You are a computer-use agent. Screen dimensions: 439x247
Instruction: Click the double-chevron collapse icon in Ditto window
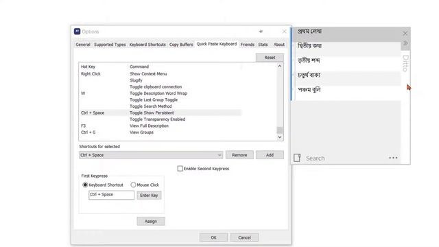[405, 43]
